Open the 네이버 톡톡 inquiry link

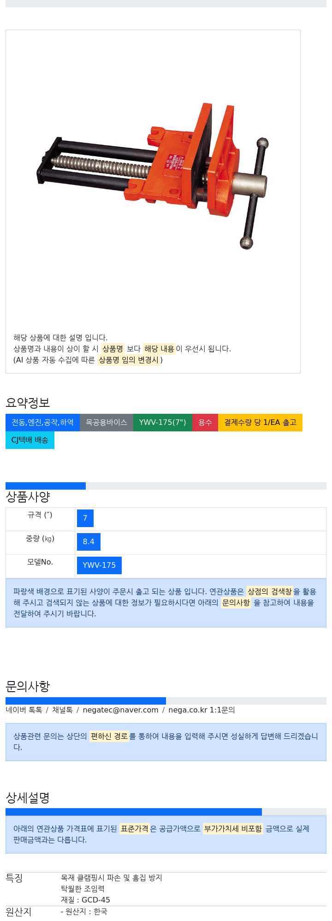tap(24, 710)
